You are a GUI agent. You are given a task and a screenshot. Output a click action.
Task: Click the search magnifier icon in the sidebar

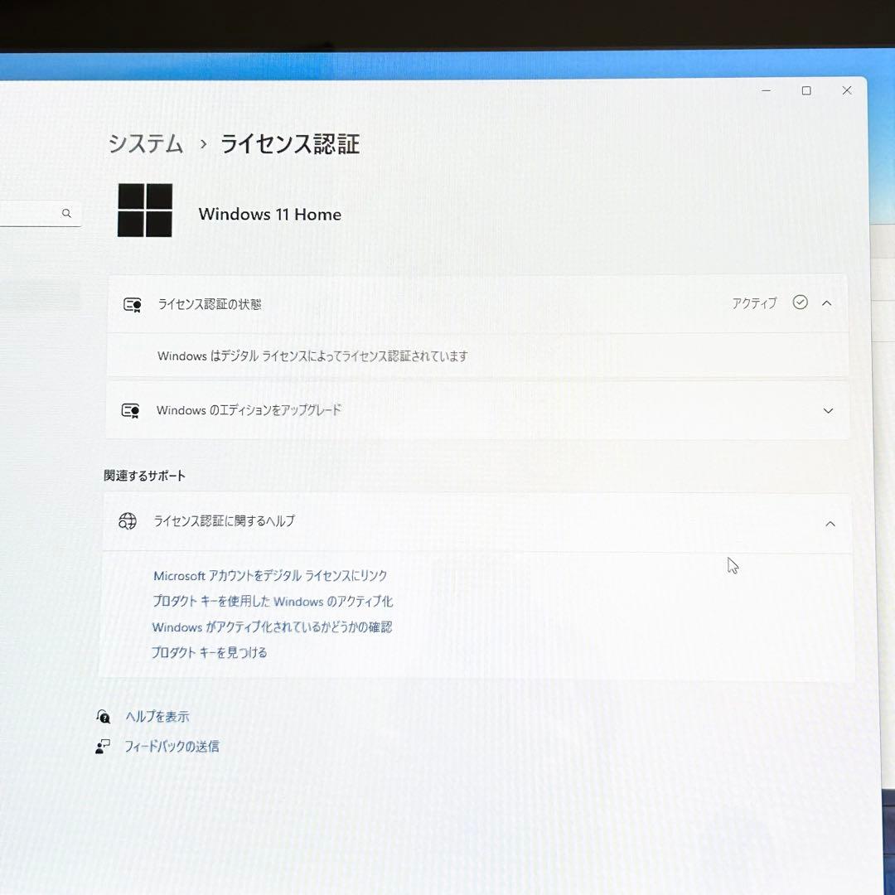pos(66,213)
